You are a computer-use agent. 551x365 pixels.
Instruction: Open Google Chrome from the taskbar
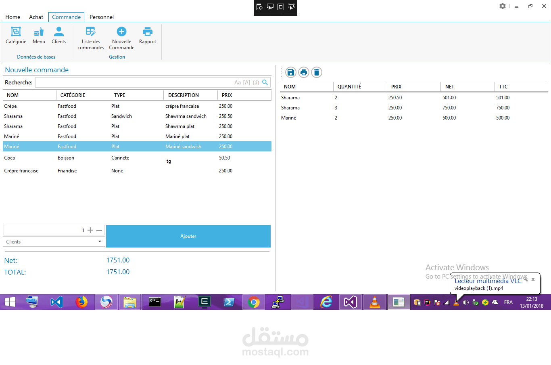point(254,302)
